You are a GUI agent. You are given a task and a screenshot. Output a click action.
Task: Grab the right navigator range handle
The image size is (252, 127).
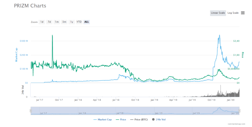pos(239,111)
